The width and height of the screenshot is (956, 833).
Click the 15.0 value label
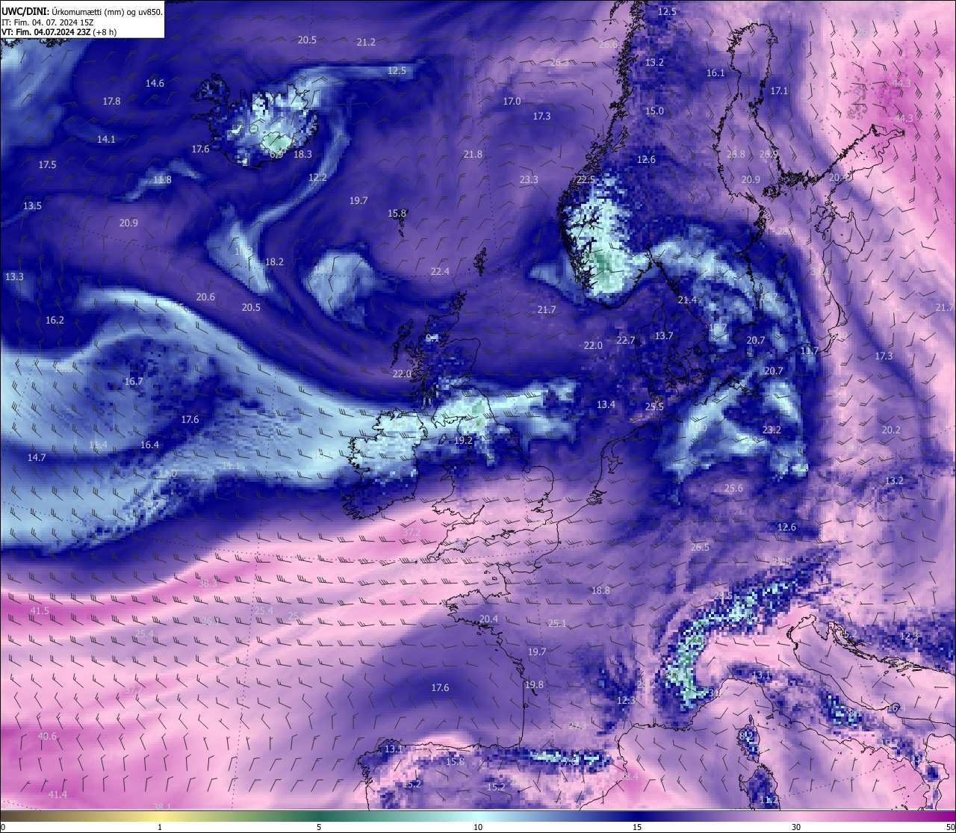click(654, 111)
